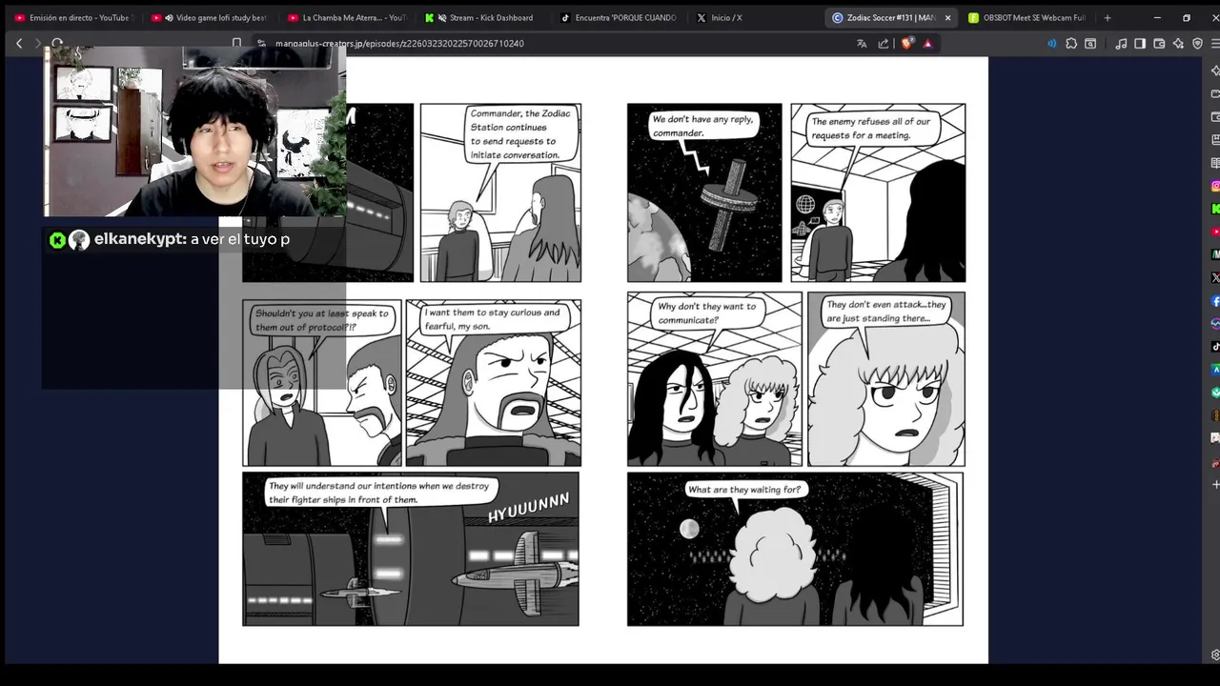Click the bearded commander close-up panel
Image resolution: width=1220 pixels, height=686 pixels.
click(x=493, y=383)
